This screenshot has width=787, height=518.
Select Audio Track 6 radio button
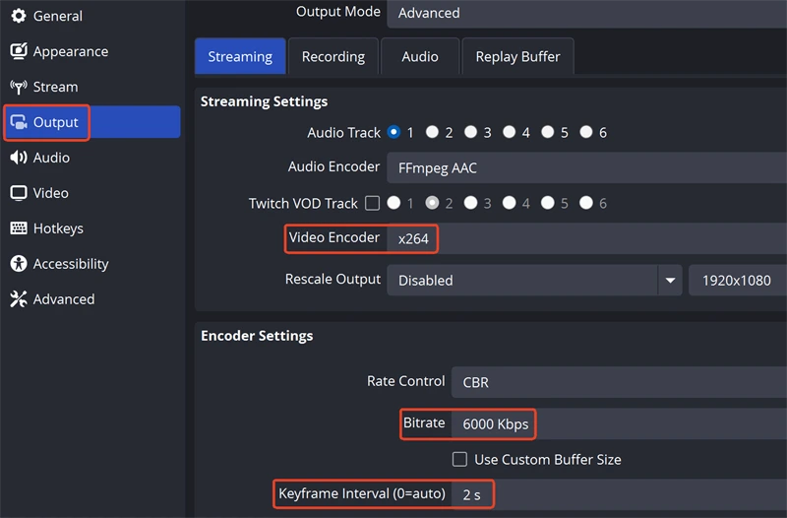point(586,132)
